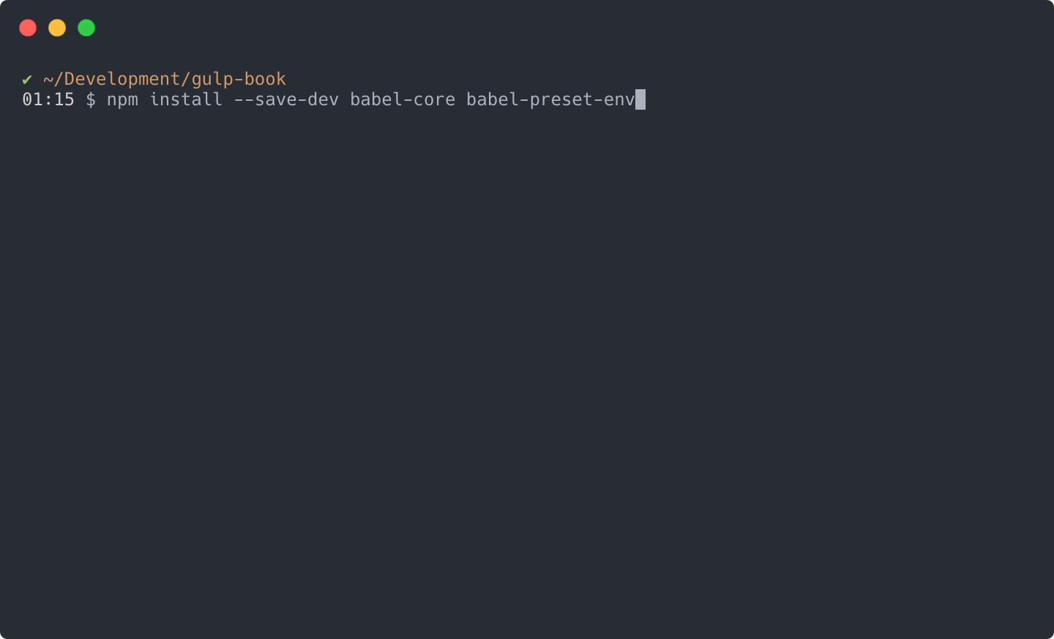Viewport: 1054px width, 639px height.
Task: Click the babel-core package name
Action: pos(403,99)
